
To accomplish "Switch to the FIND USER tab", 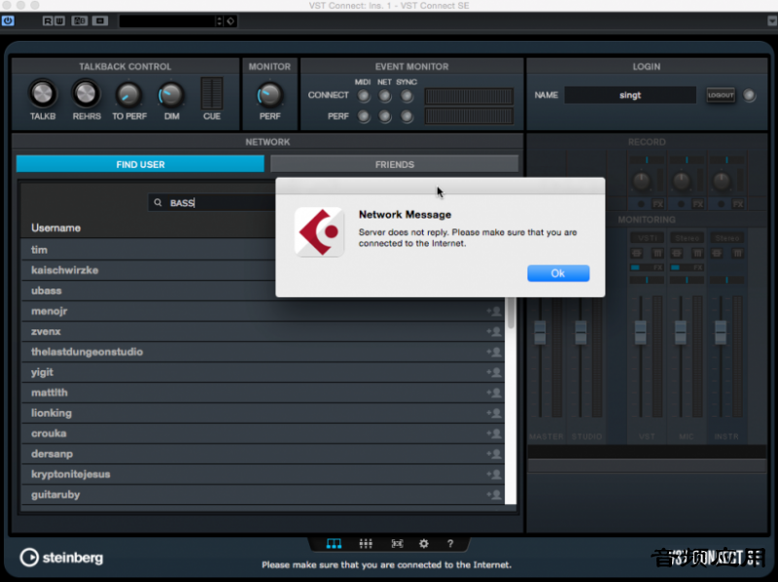I will [140, 164].
